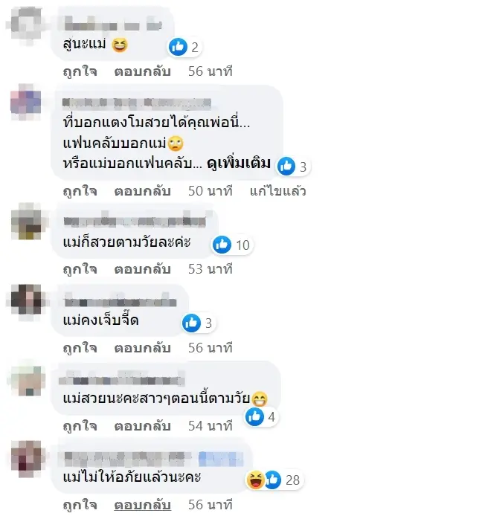The image size is (482, 516).
Task: Open the laughing emoji reaction with 28
Action: [255, 480]
